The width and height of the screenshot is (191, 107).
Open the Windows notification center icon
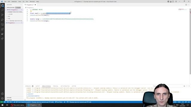pyautogui.click(x=188, y=105)
